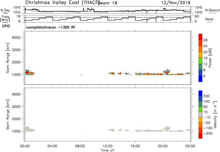Pick the red top segment of Power colorbar
Viewport: 220px width, 152px height.
pos(200,37)
